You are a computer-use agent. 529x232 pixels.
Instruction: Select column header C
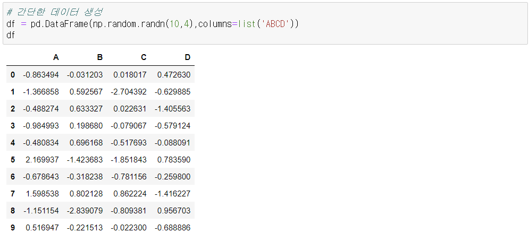[144, 57]
